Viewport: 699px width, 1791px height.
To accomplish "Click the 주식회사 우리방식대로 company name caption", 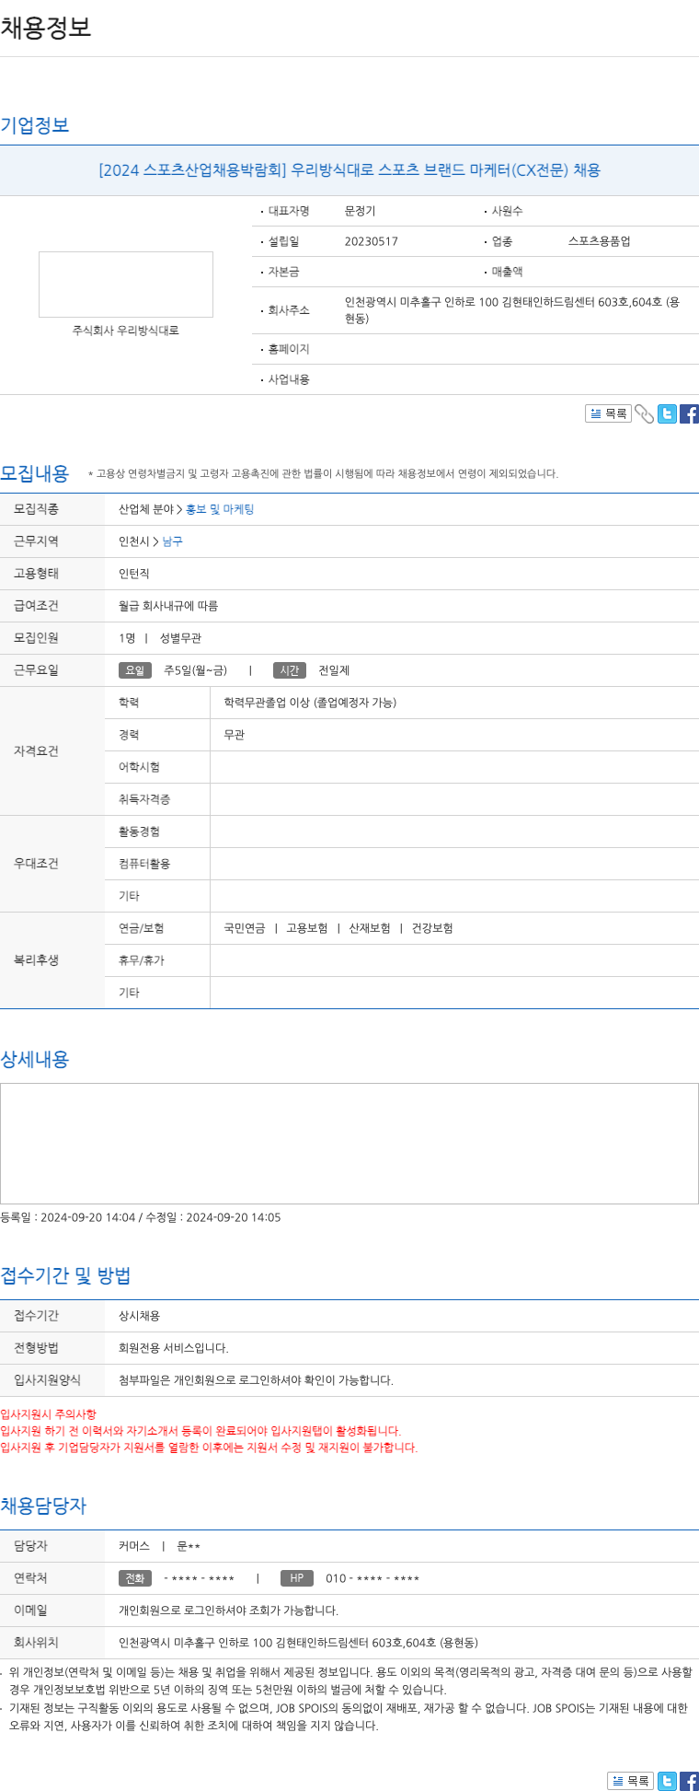I will [126, 331].
